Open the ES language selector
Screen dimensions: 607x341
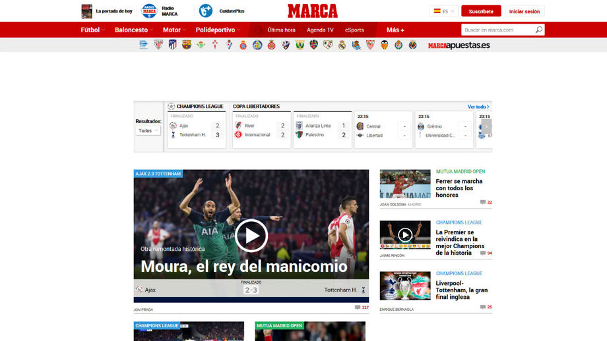coord(443,11)
